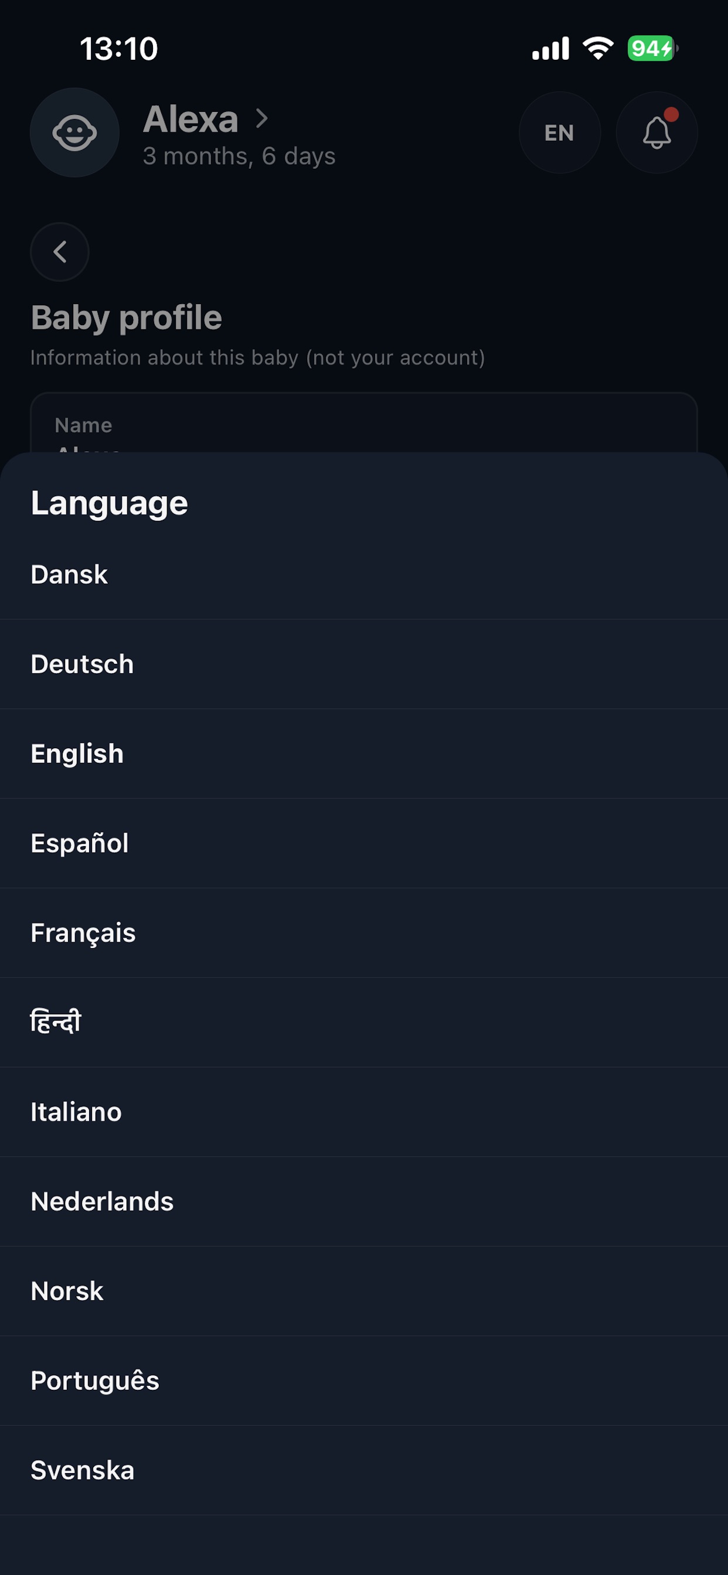The image size is (728, 1575).
Task: Select the Hindi language option
Action: click(x=364, y=1023)
